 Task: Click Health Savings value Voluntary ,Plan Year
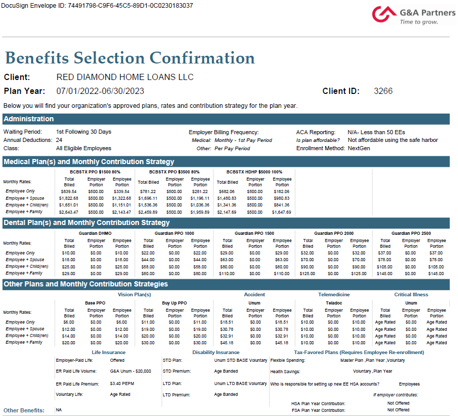[x=372, y=371]
